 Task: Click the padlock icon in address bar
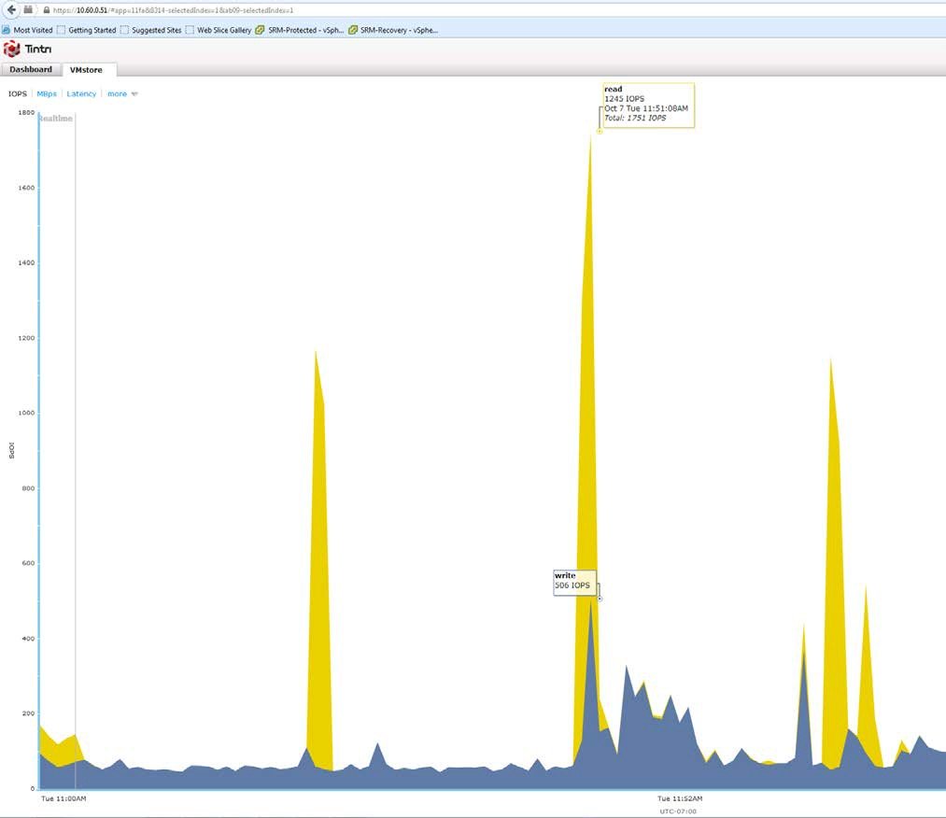[47, 9]
